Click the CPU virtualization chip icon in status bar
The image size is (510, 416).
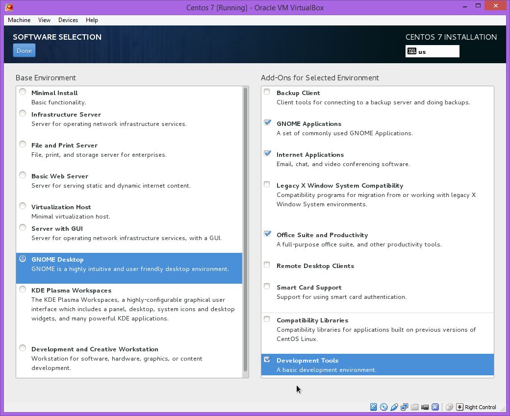coord(435,407)
